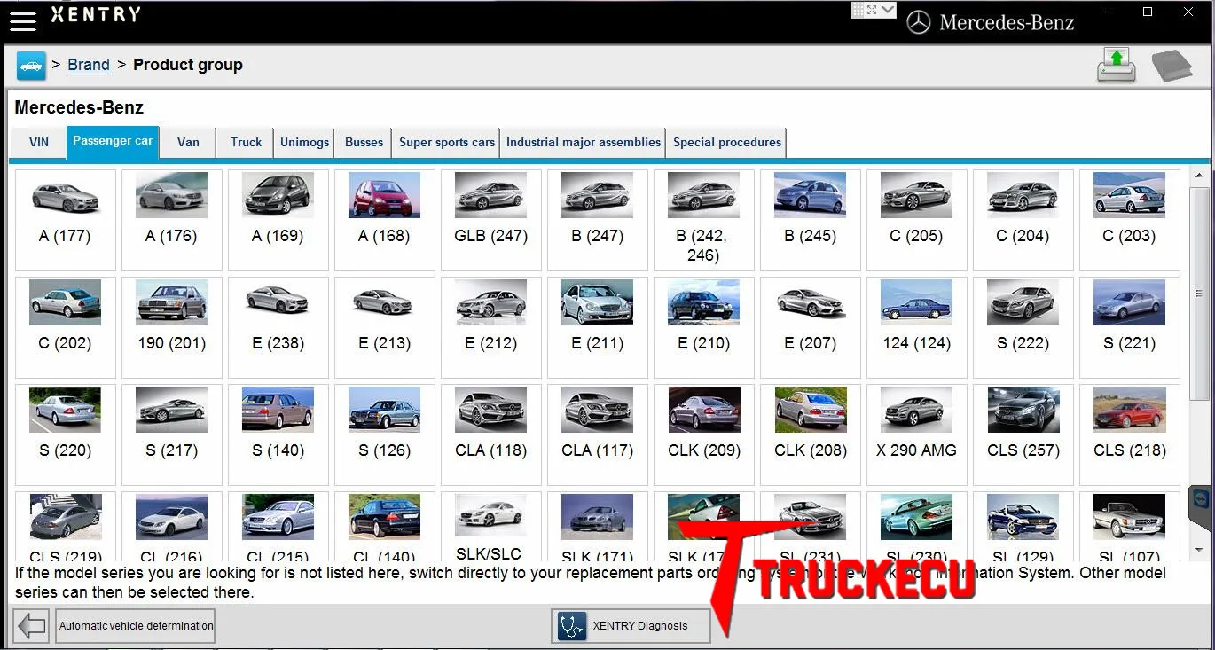Click the Brand breadcrumb link
The height and width of the screenshot is (650, 1215).
pos(89,64)
